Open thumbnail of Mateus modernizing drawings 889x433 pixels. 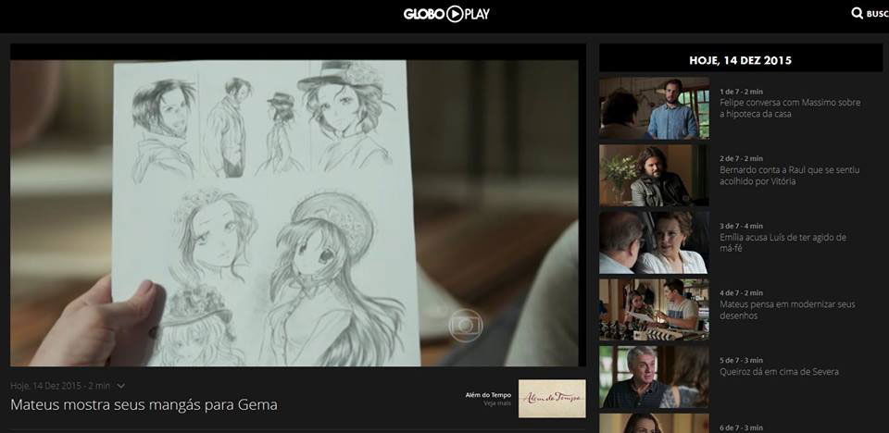[x=654, y=309]
